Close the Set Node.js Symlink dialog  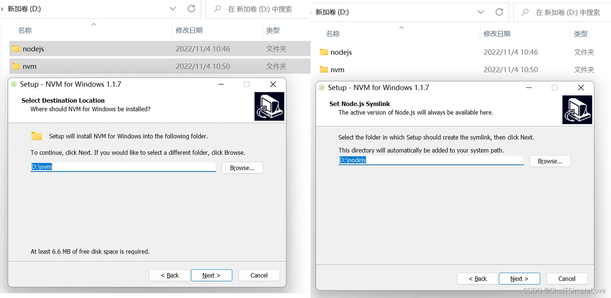(581, 88)
